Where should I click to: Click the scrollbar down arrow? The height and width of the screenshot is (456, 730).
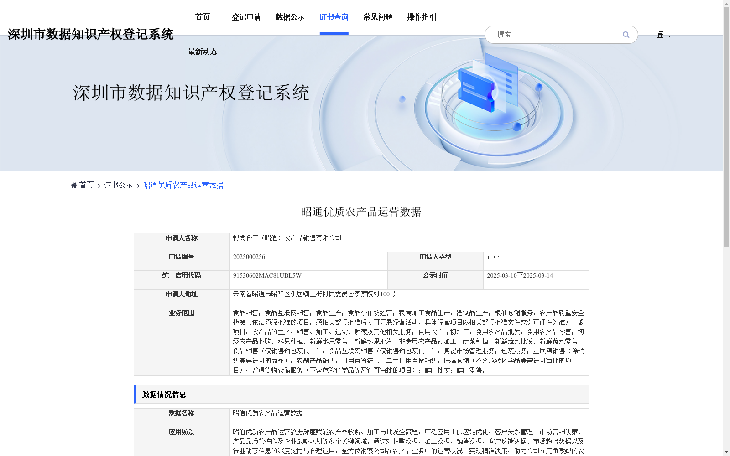[x=726, y=452]
